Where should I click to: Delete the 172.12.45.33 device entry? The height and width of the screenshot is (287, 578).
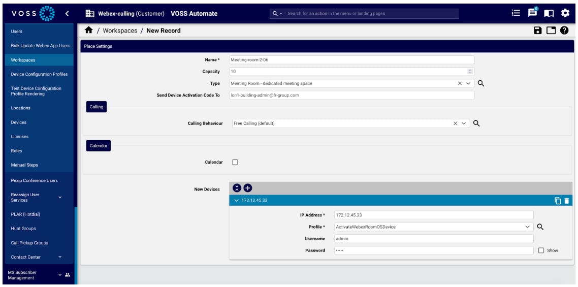[567, 201]
